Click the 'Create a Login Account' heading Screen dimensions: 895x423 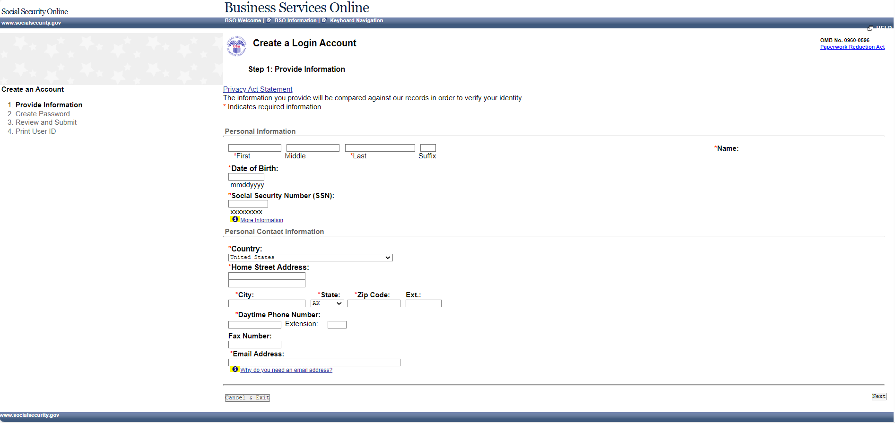pyautogui.click(x=304, y=43)
